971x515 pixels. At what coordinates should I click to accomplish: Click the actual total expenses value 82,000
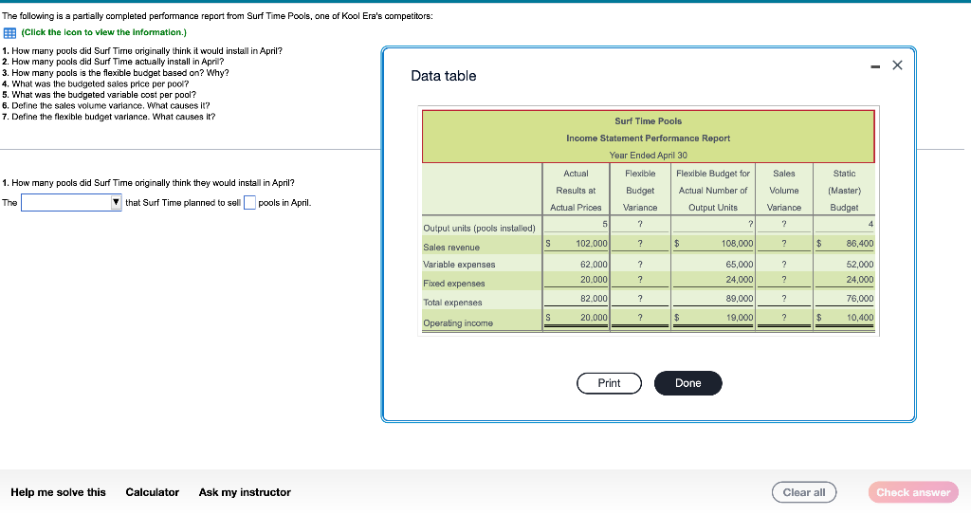(x=594, y=299)
